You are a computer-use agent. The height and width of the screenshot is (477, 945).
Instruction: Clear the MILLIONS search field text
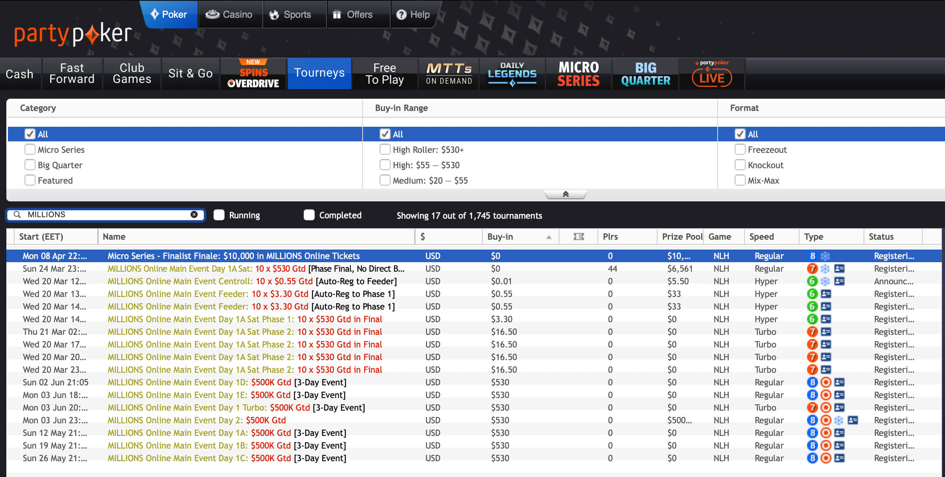194,214
